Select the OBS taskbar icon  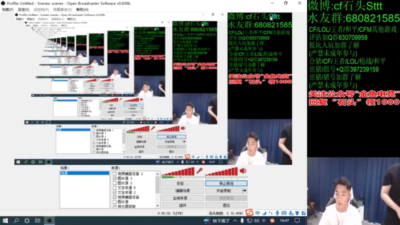[x=49, y=220]
